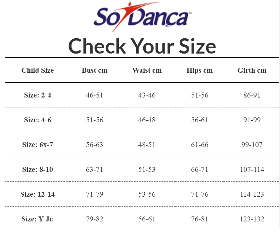Select the Size: 2-4 row label

[x=37, y=95]
